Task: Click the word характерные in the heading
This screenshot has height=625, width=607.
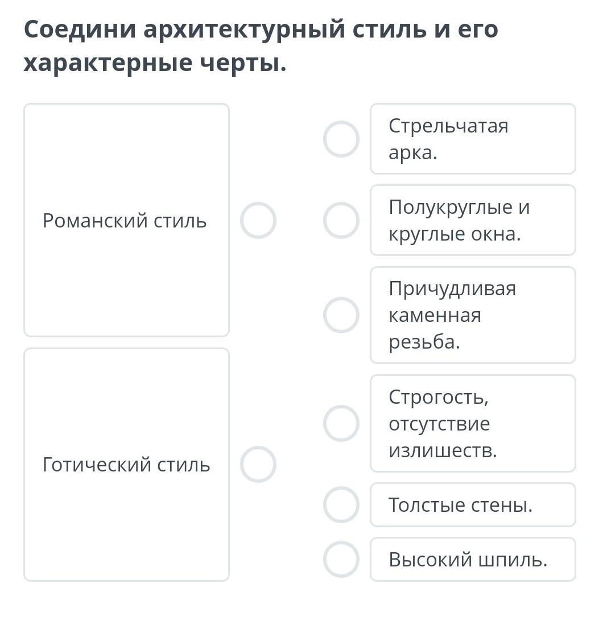Action: (x=107, y=63)
